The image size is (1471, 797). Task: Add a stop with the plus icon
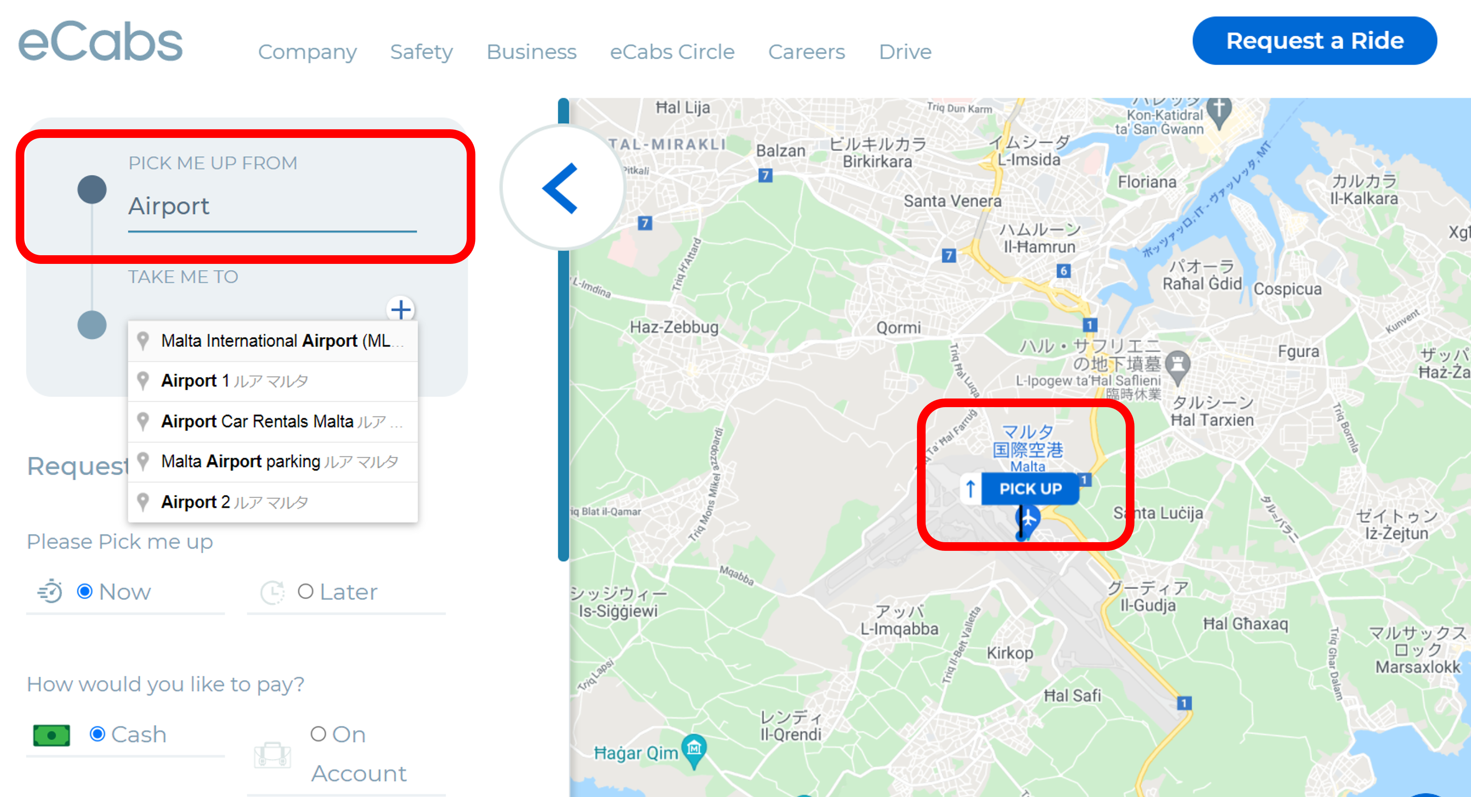point(400,310)
